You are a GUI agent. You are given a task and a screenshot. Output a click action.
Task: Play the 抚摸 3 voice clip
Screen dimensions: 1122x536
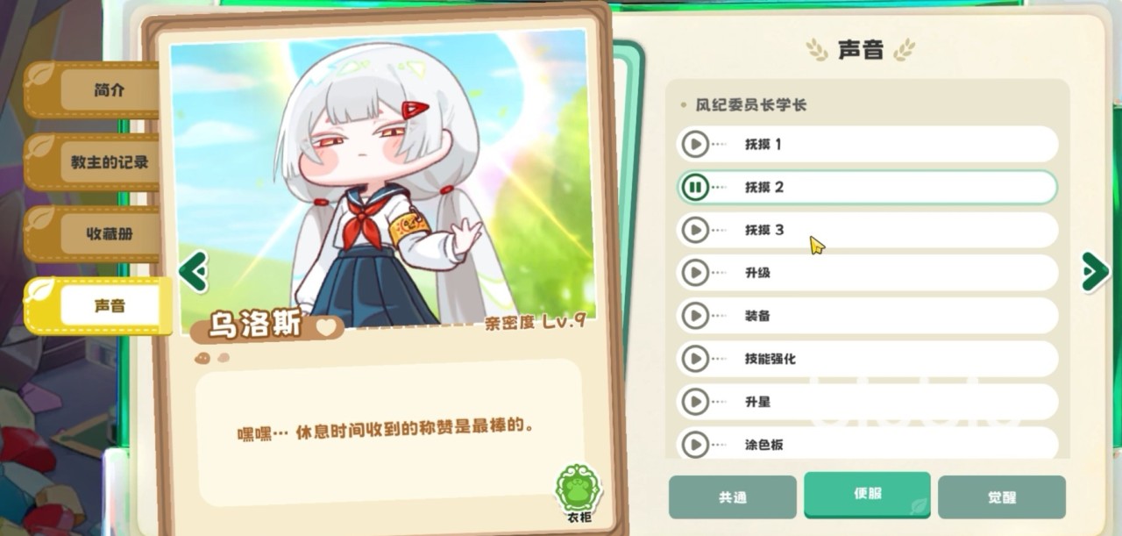tap(695, 230)
